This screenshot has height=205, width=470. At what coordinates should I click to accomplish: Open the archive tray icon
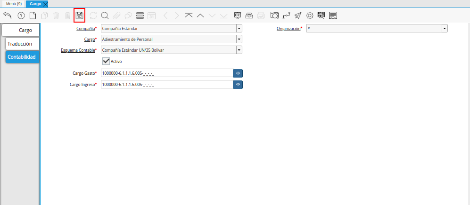click(x=249, y=16)
